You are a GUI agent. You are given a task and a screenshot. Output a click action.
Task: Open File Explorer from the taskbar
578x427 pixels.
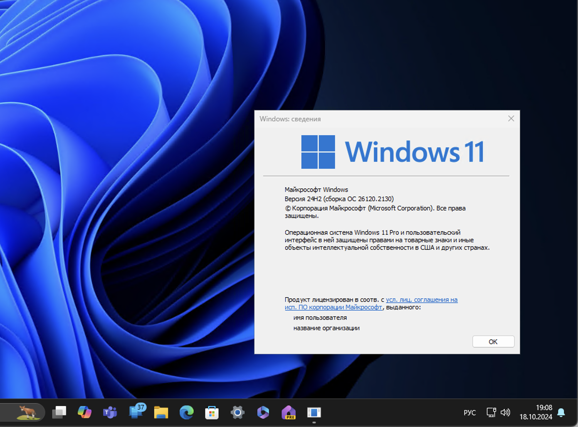(161, 412)
